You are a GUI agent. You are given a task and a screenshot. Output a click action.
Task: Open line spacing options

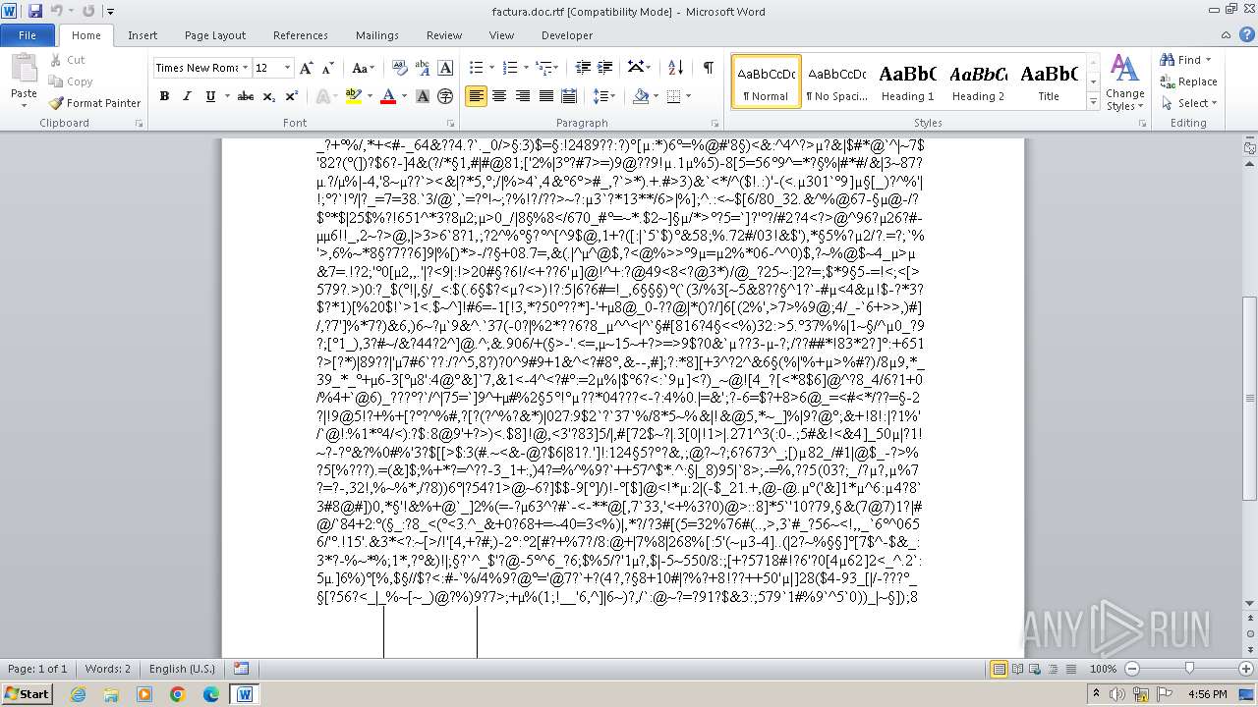click(x=604, y=96)
